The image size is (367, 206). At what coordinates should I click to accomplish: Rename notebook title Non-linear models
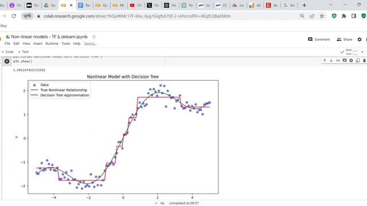pos(49,37)
